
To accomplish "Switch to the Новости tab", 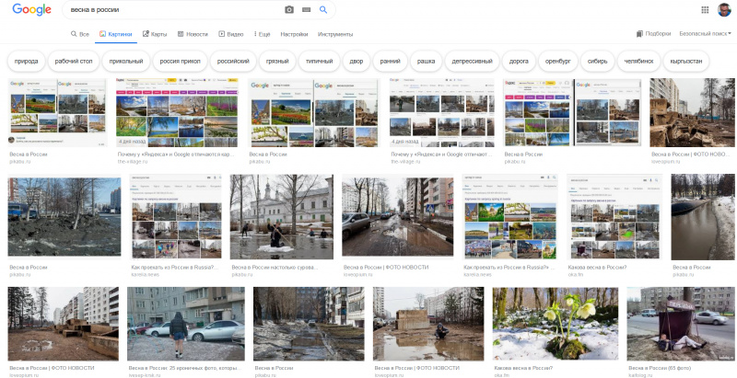I will pos(193,34).
